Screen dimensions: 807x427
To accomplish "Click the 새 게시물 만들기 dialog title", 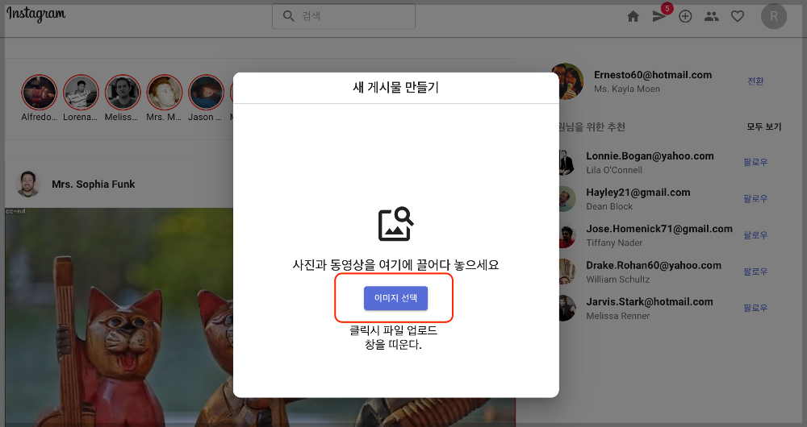I will click(395, 87).
